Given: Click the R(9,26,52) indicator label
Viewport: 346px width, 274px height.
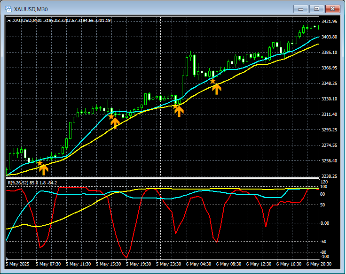Looking at the screenshot, I should [x=32, y=183].
